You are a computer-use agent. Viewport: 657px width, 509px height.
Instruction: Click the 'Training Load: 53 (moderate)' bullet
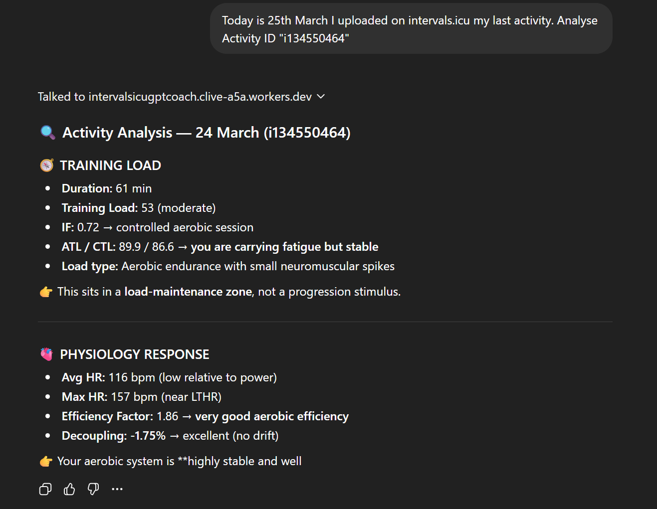coord(139,208)
